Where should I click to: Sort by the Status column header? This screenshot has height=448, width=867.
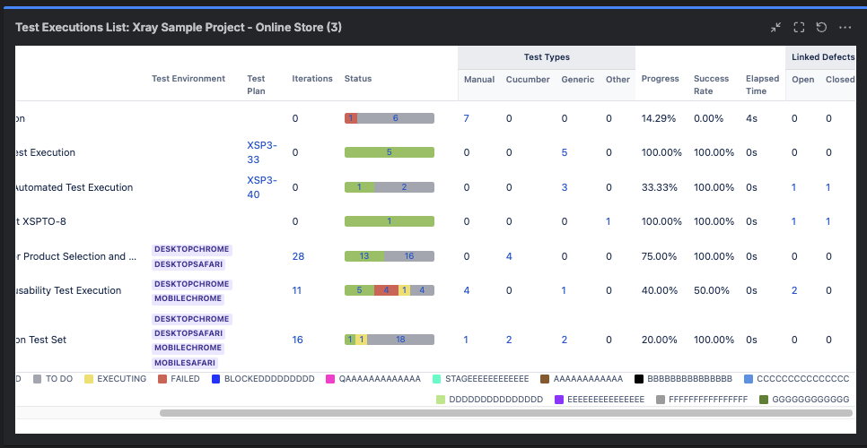pyautogui.click(x=357, y=79)
